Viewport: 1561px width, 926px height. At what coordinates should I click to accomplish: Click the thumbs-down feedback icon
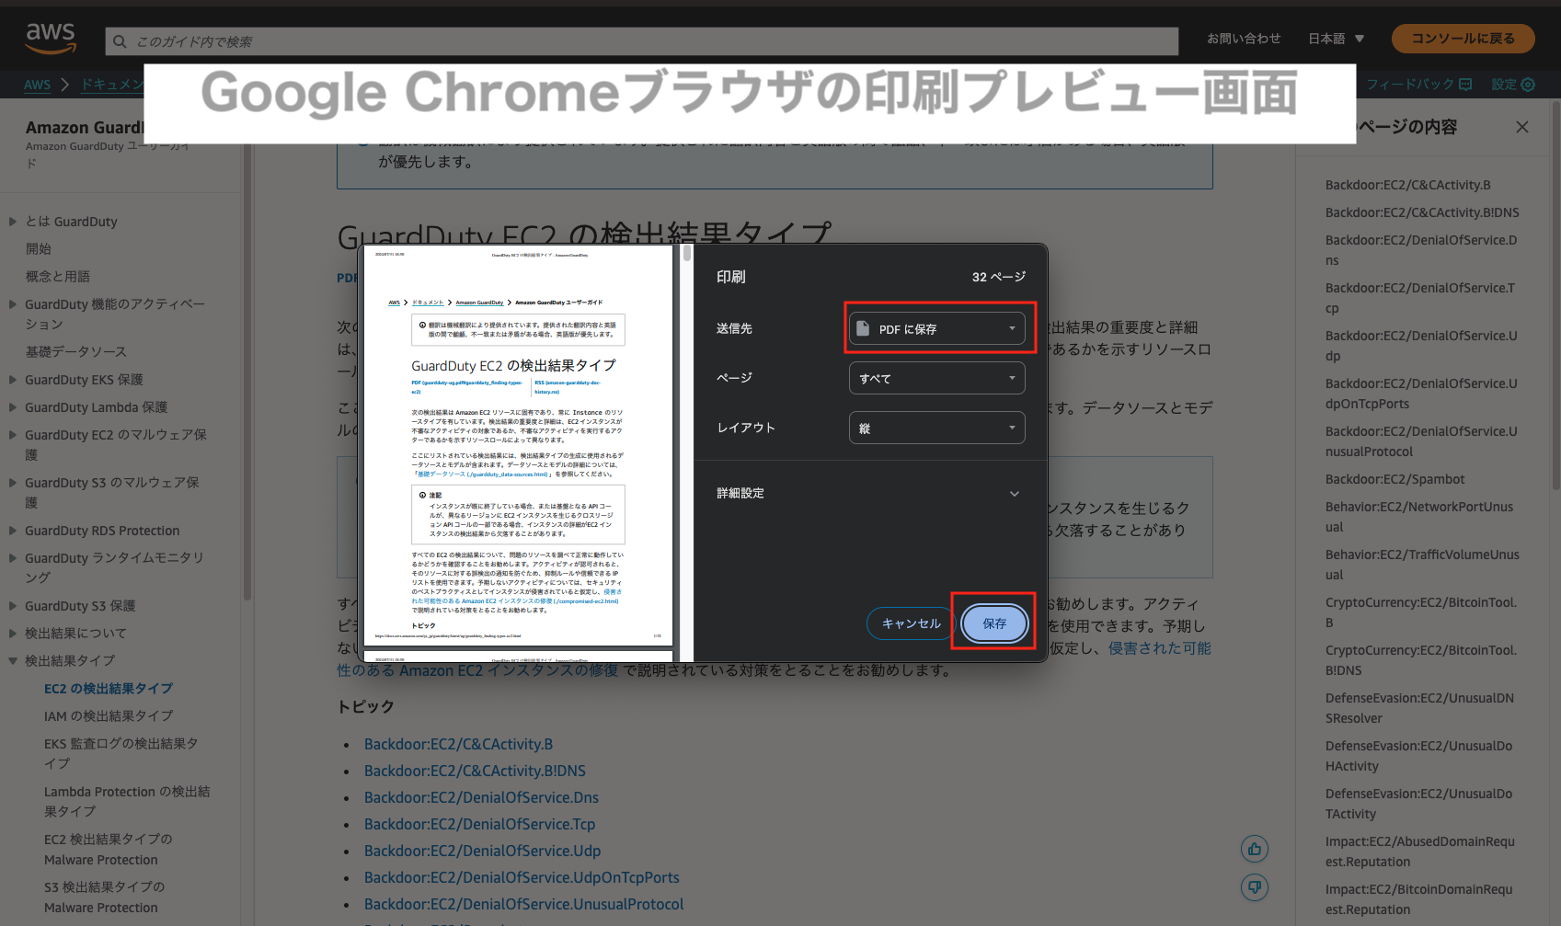[x=1255, y=887]
